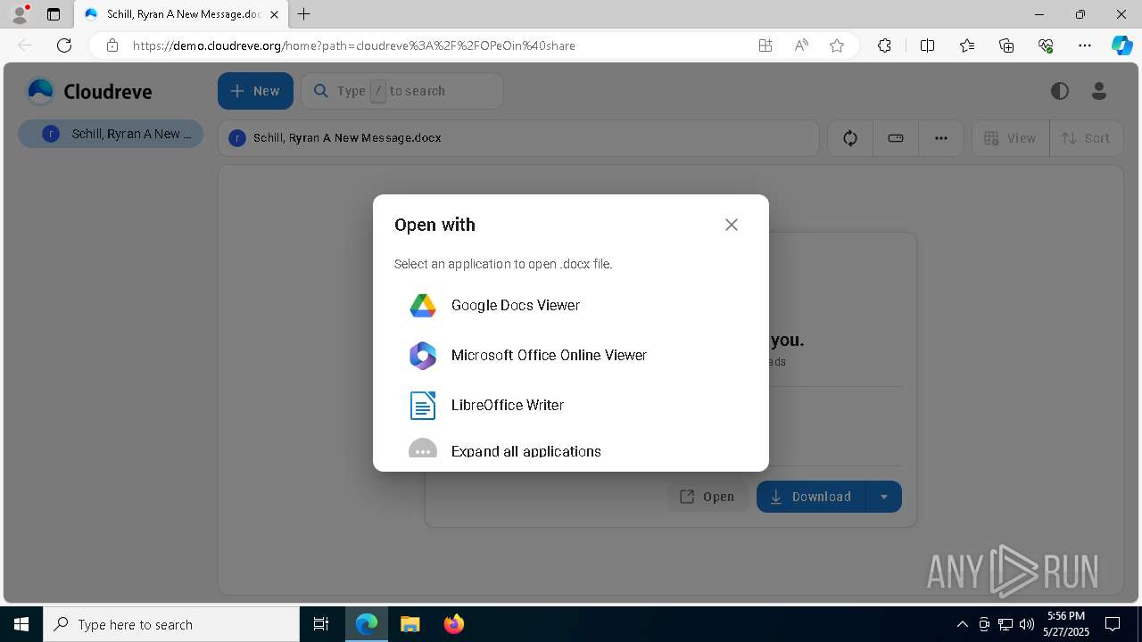View site information lock icon
Image resolution: width=1142 pixels, height=642 pixels.
tap(112, 45)
